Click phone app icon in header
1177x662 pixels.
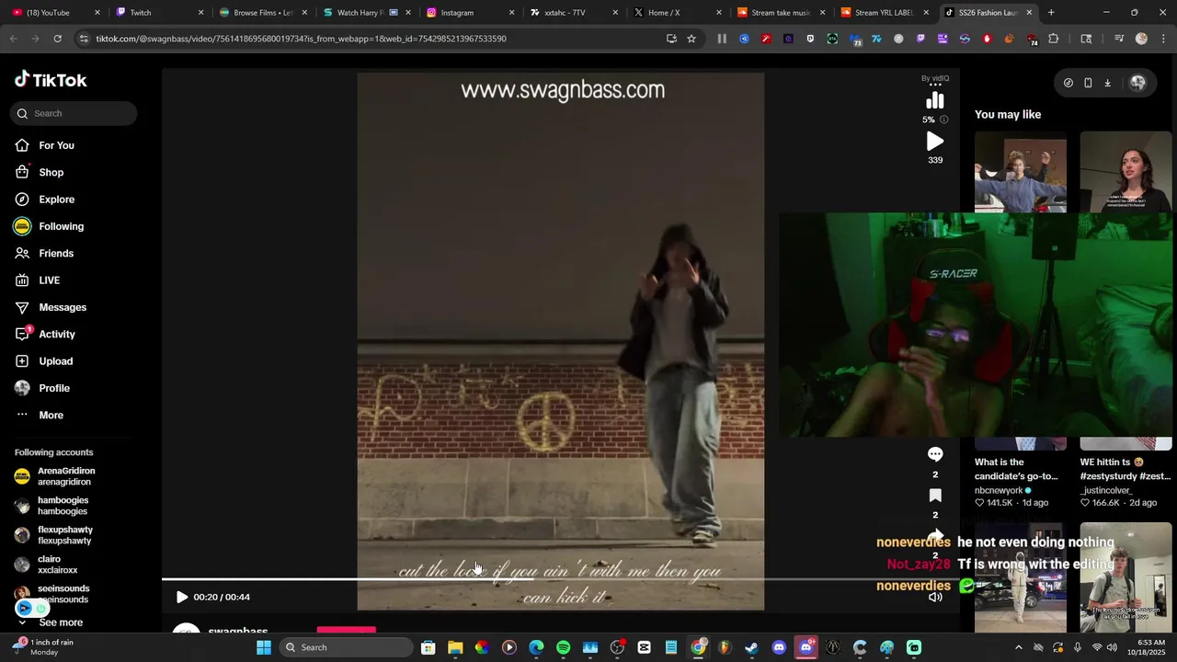[1088, 83]
